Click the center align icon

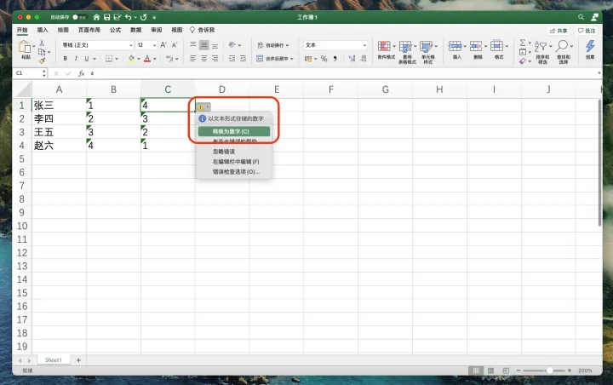click(x=204, y=59)
